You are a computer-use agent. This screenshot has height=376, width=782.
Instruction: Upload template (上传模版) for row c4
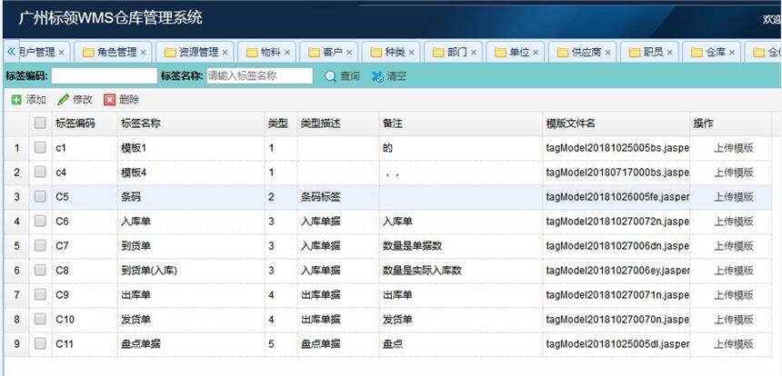point(733,172)
